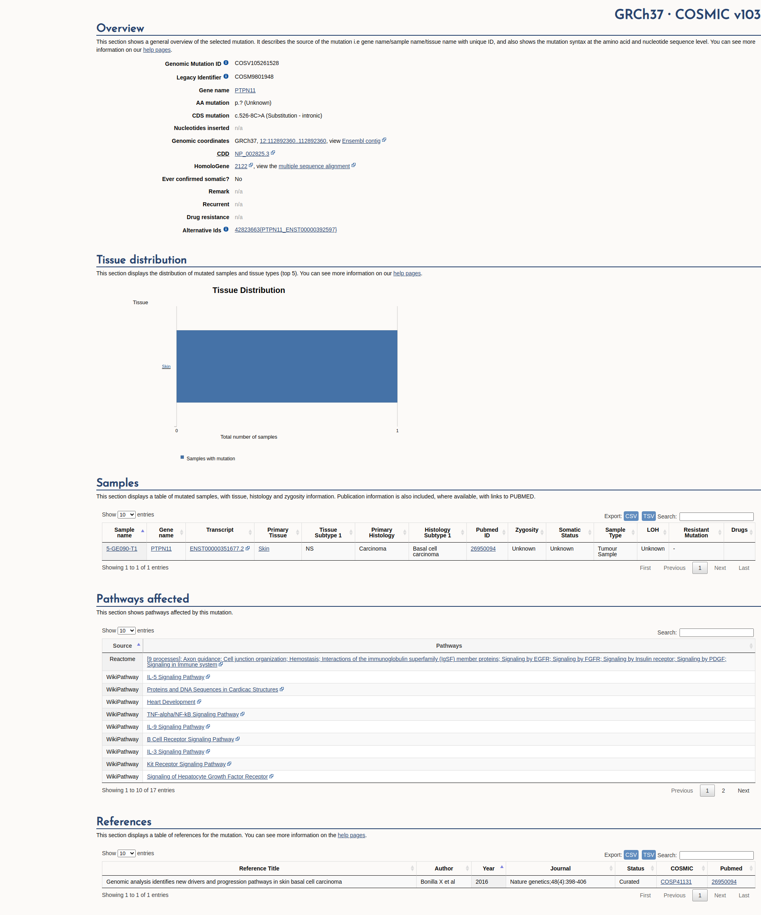The width and height of the screenshot is (761, 915).
Task: Open the Reactome 9 processes pathways link
Action: point(436,661)
